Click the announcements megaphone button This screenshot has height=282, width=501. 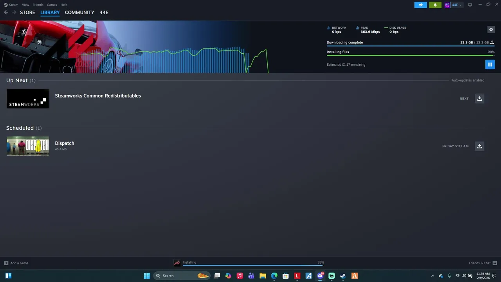420,5
